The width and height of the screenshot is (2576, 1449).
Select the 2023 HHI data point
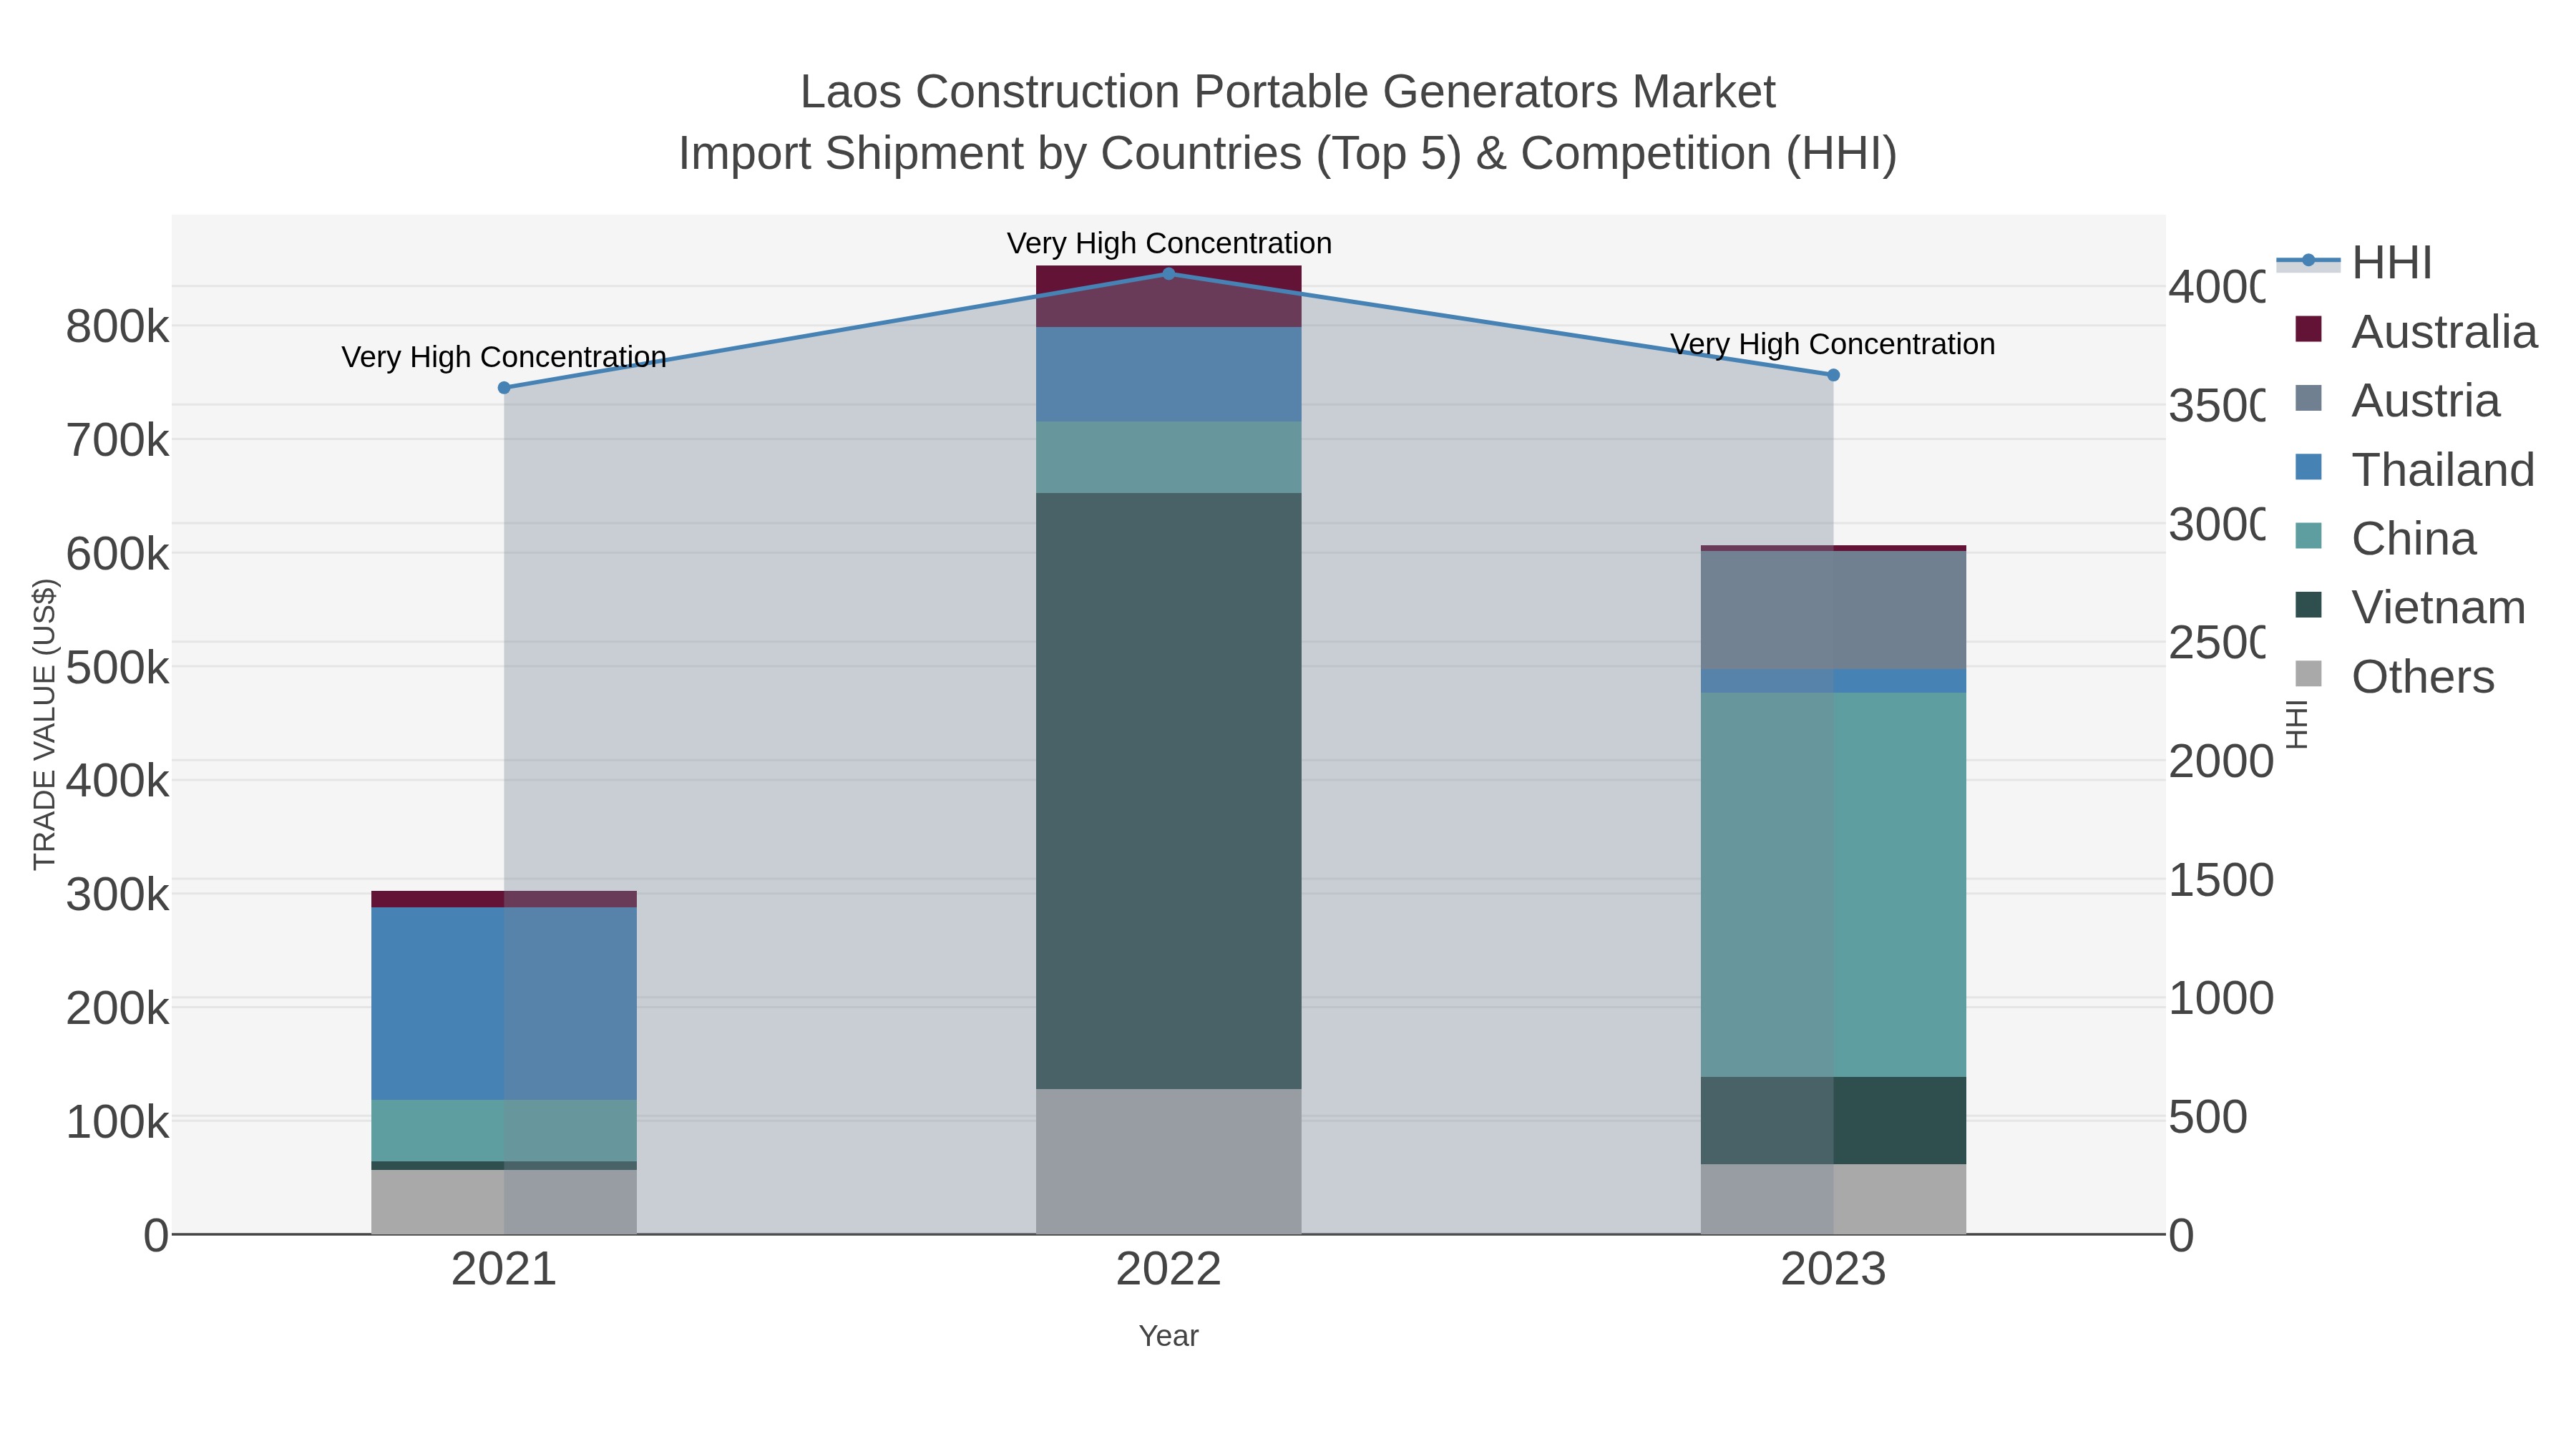[1833, 375]
